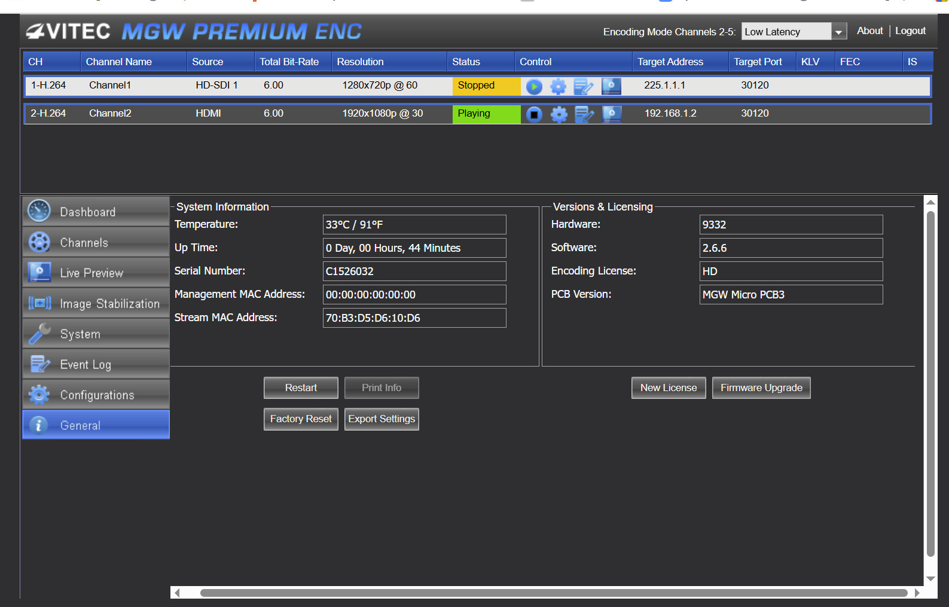
Task: Click the Status column header
Action: pos(481,62)
